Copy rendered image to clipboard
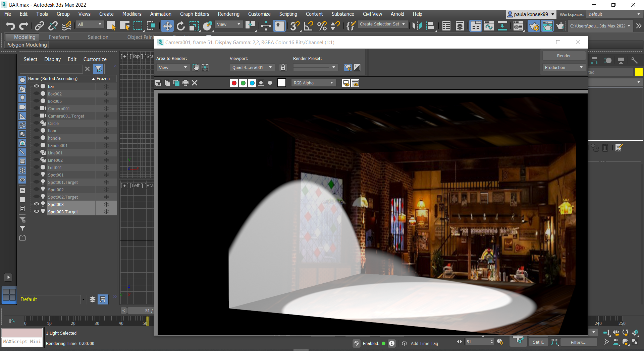The image size is (644, 351). point(167,83)
